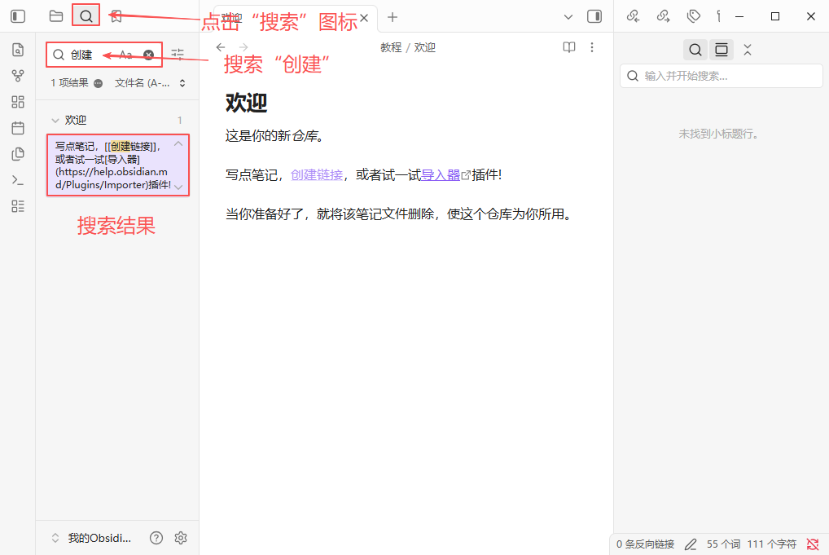The width and height of the screenshot is (829, 555).
Task: Show more context above the match
Action: coord(178,144)
